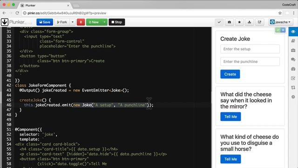
Task: Click the checkmark toolbar button
Action: pos(219,22)
